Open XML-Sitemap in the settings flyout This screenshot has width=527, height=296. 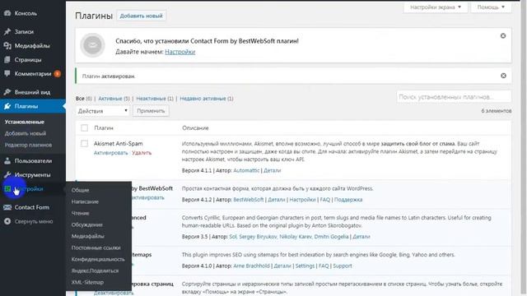click(87, 282)
